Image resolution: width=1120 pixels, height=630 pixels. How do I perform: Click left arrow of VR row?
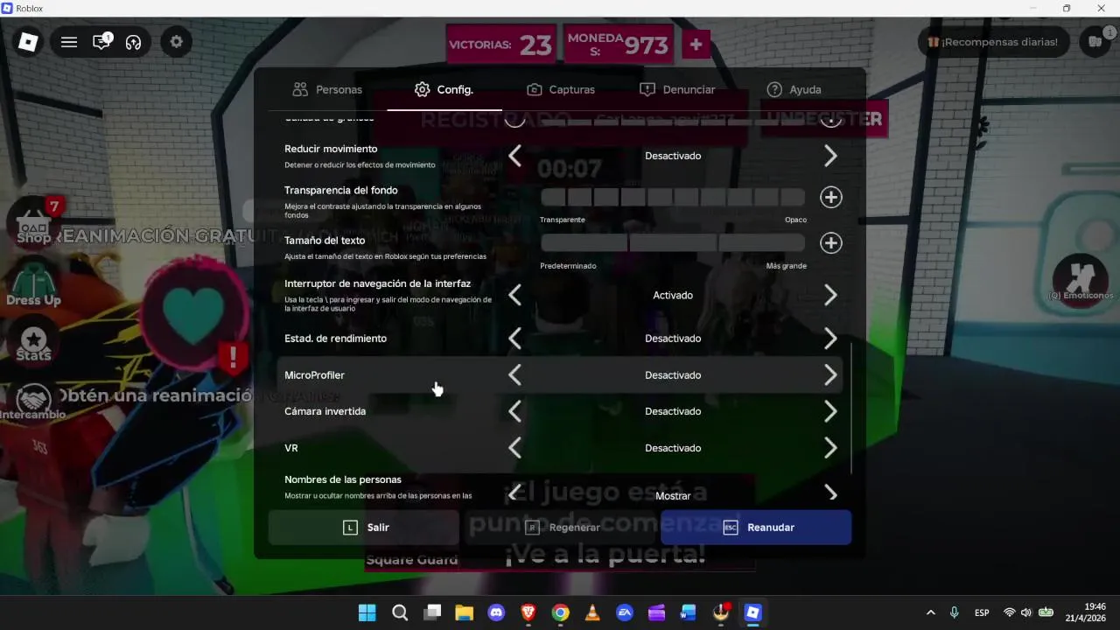pyautogui.click(x=514, y=448)
